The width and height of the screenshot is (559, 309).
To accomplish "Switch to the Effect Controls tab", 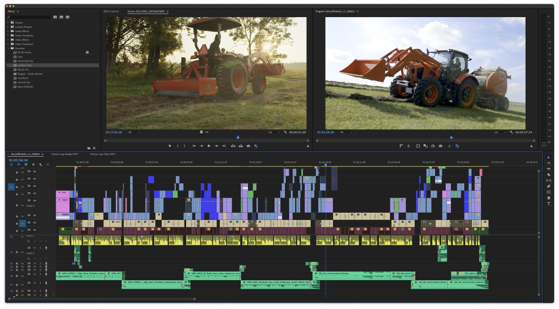I will click(111, 11).
